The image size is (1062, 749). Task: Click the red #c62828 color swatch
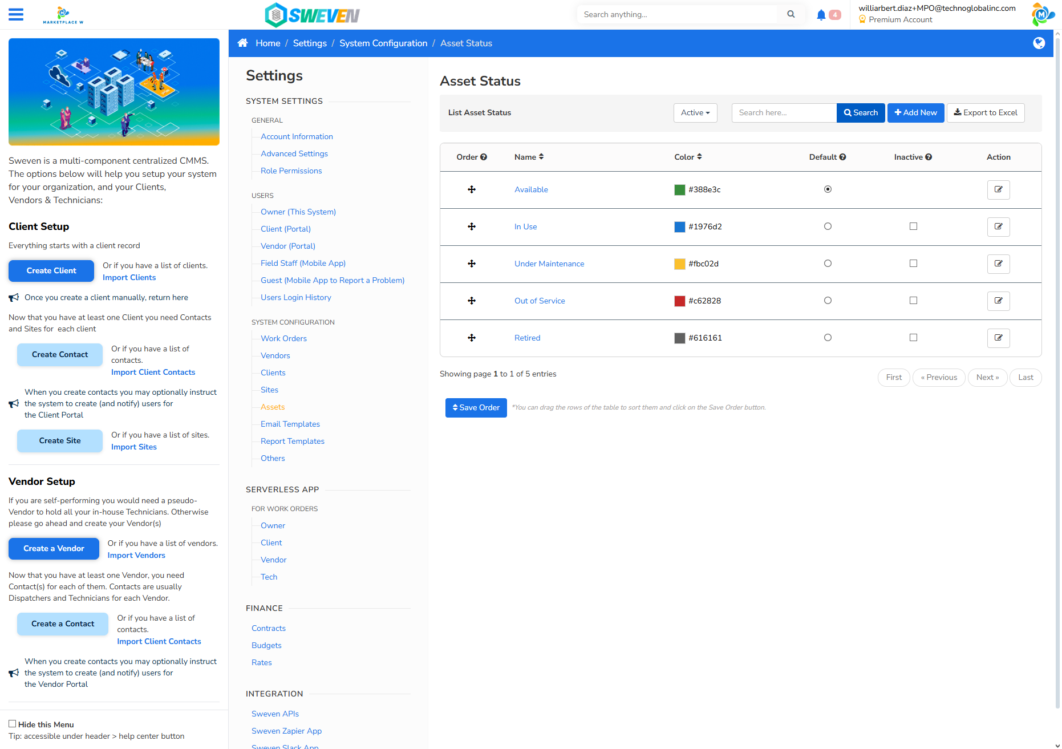(680, 301)
